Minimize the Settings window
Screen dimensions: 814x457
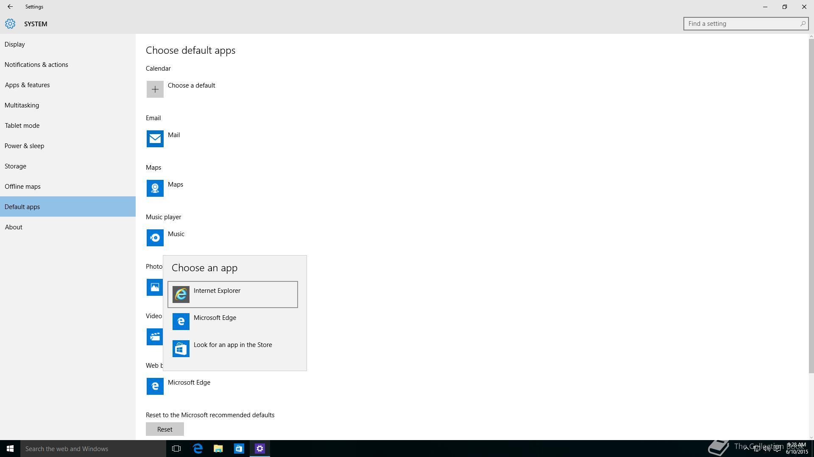[x=765, y=7]
